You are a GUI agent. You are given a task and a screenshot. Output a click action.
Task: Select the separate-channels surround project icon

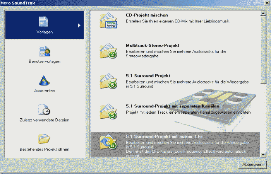click(108, 110)
